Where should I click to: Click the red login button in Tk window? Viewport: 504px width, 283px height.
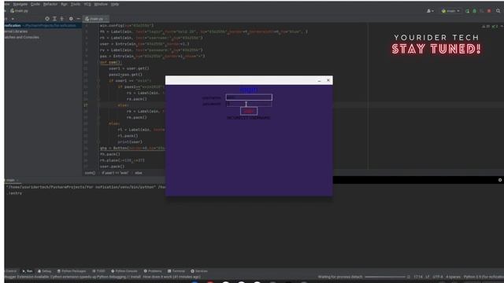click(249, 111)
